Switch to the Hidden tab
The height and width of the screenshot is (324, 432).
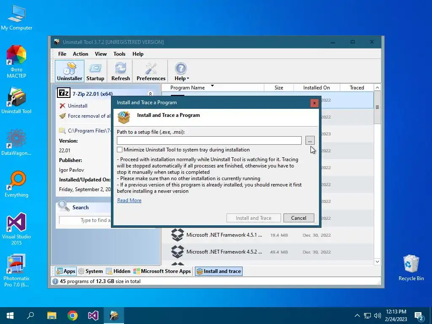pos(118,271)
